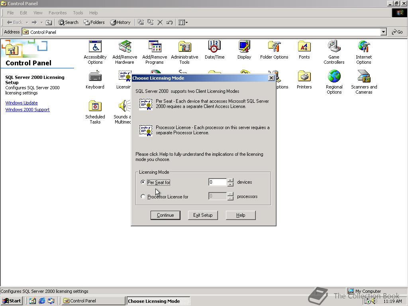This screenshot has height=306, width=408.
Task: Click the volume tray icon
Action: pyautogui.click(x=374, y=301)
